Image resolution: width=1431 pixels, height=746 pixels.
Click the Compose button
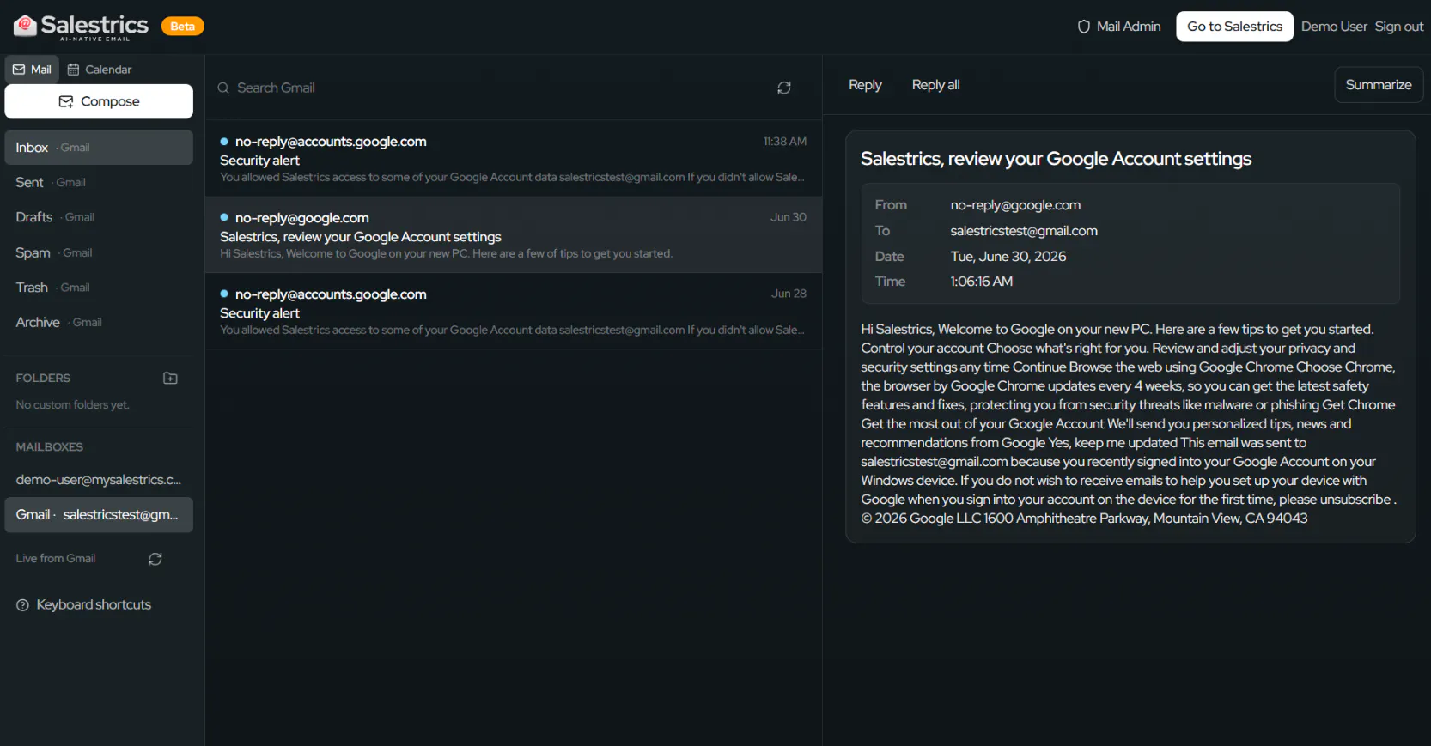point(99,101)
